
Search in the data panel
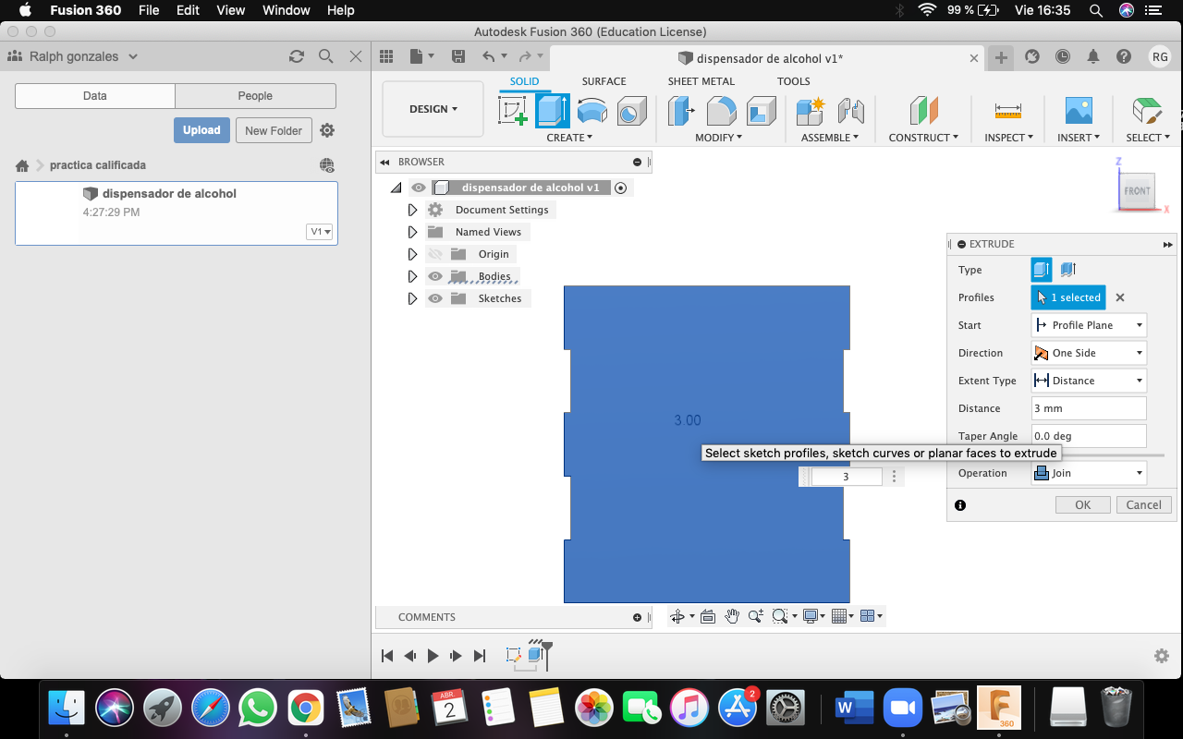click(326, 56)
